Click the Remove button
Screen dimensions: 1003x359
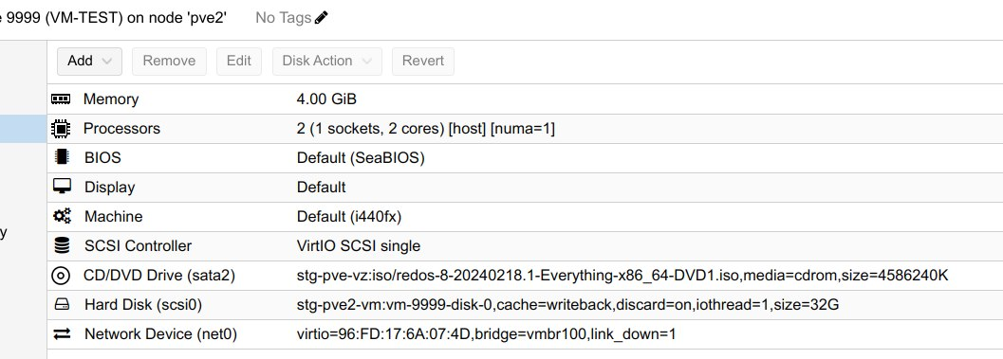[x=169, y=62]
